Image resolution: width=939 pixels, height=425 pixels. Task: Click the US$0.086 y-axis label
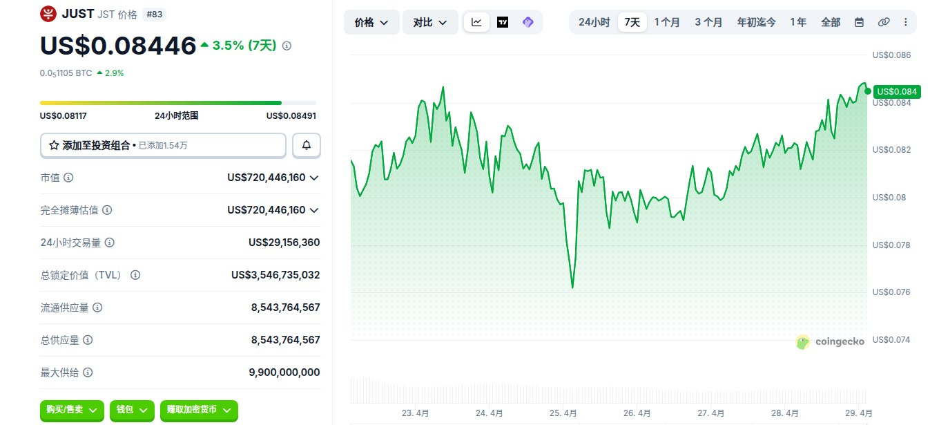click(x=892, y=55)
